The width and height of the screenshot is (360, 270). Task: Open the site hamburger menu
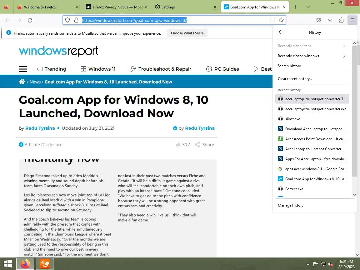pos(23,69)
